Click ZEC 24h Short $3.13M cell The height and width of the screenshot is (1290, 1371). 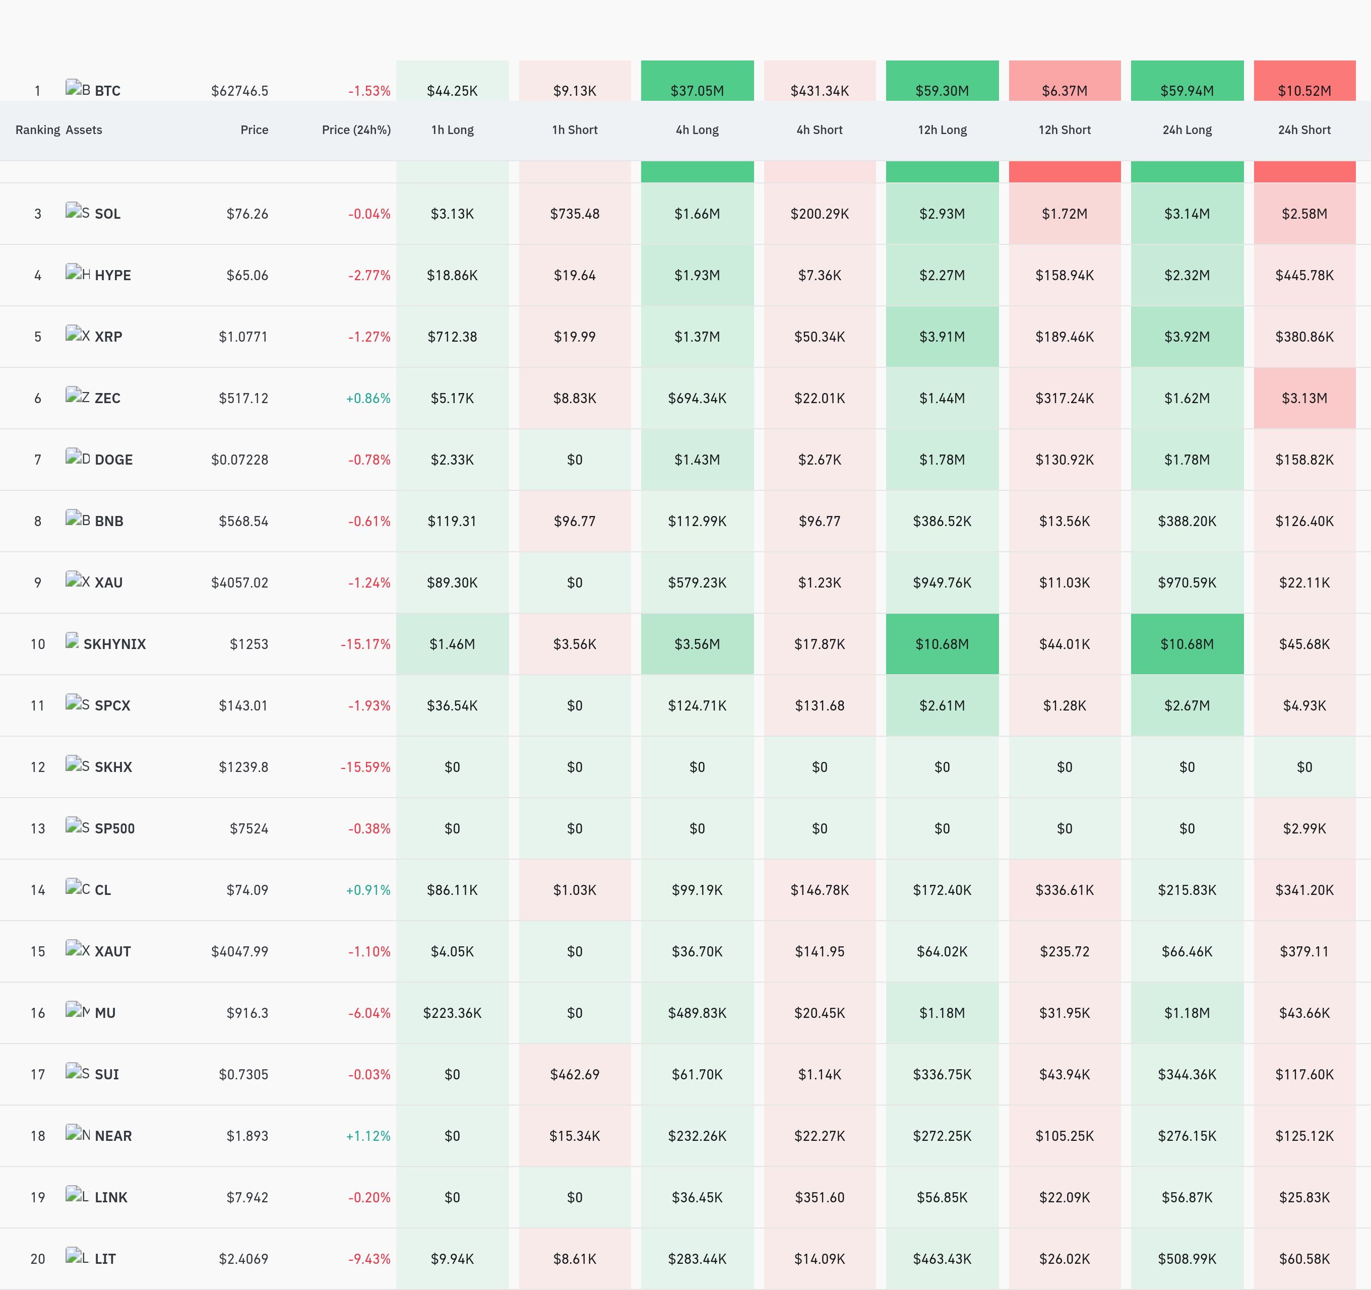(x=1304, y=398)
